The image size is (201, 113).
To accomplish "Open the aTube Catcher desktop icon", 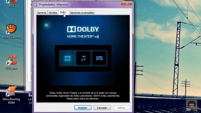I will pyautogui.click(x=11, y=31).
